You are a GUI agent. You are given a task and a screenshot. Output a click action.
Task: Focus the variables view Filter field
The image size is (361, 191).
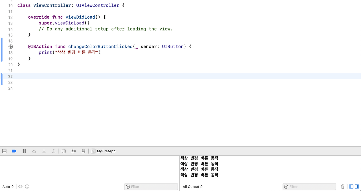(151, 187)
